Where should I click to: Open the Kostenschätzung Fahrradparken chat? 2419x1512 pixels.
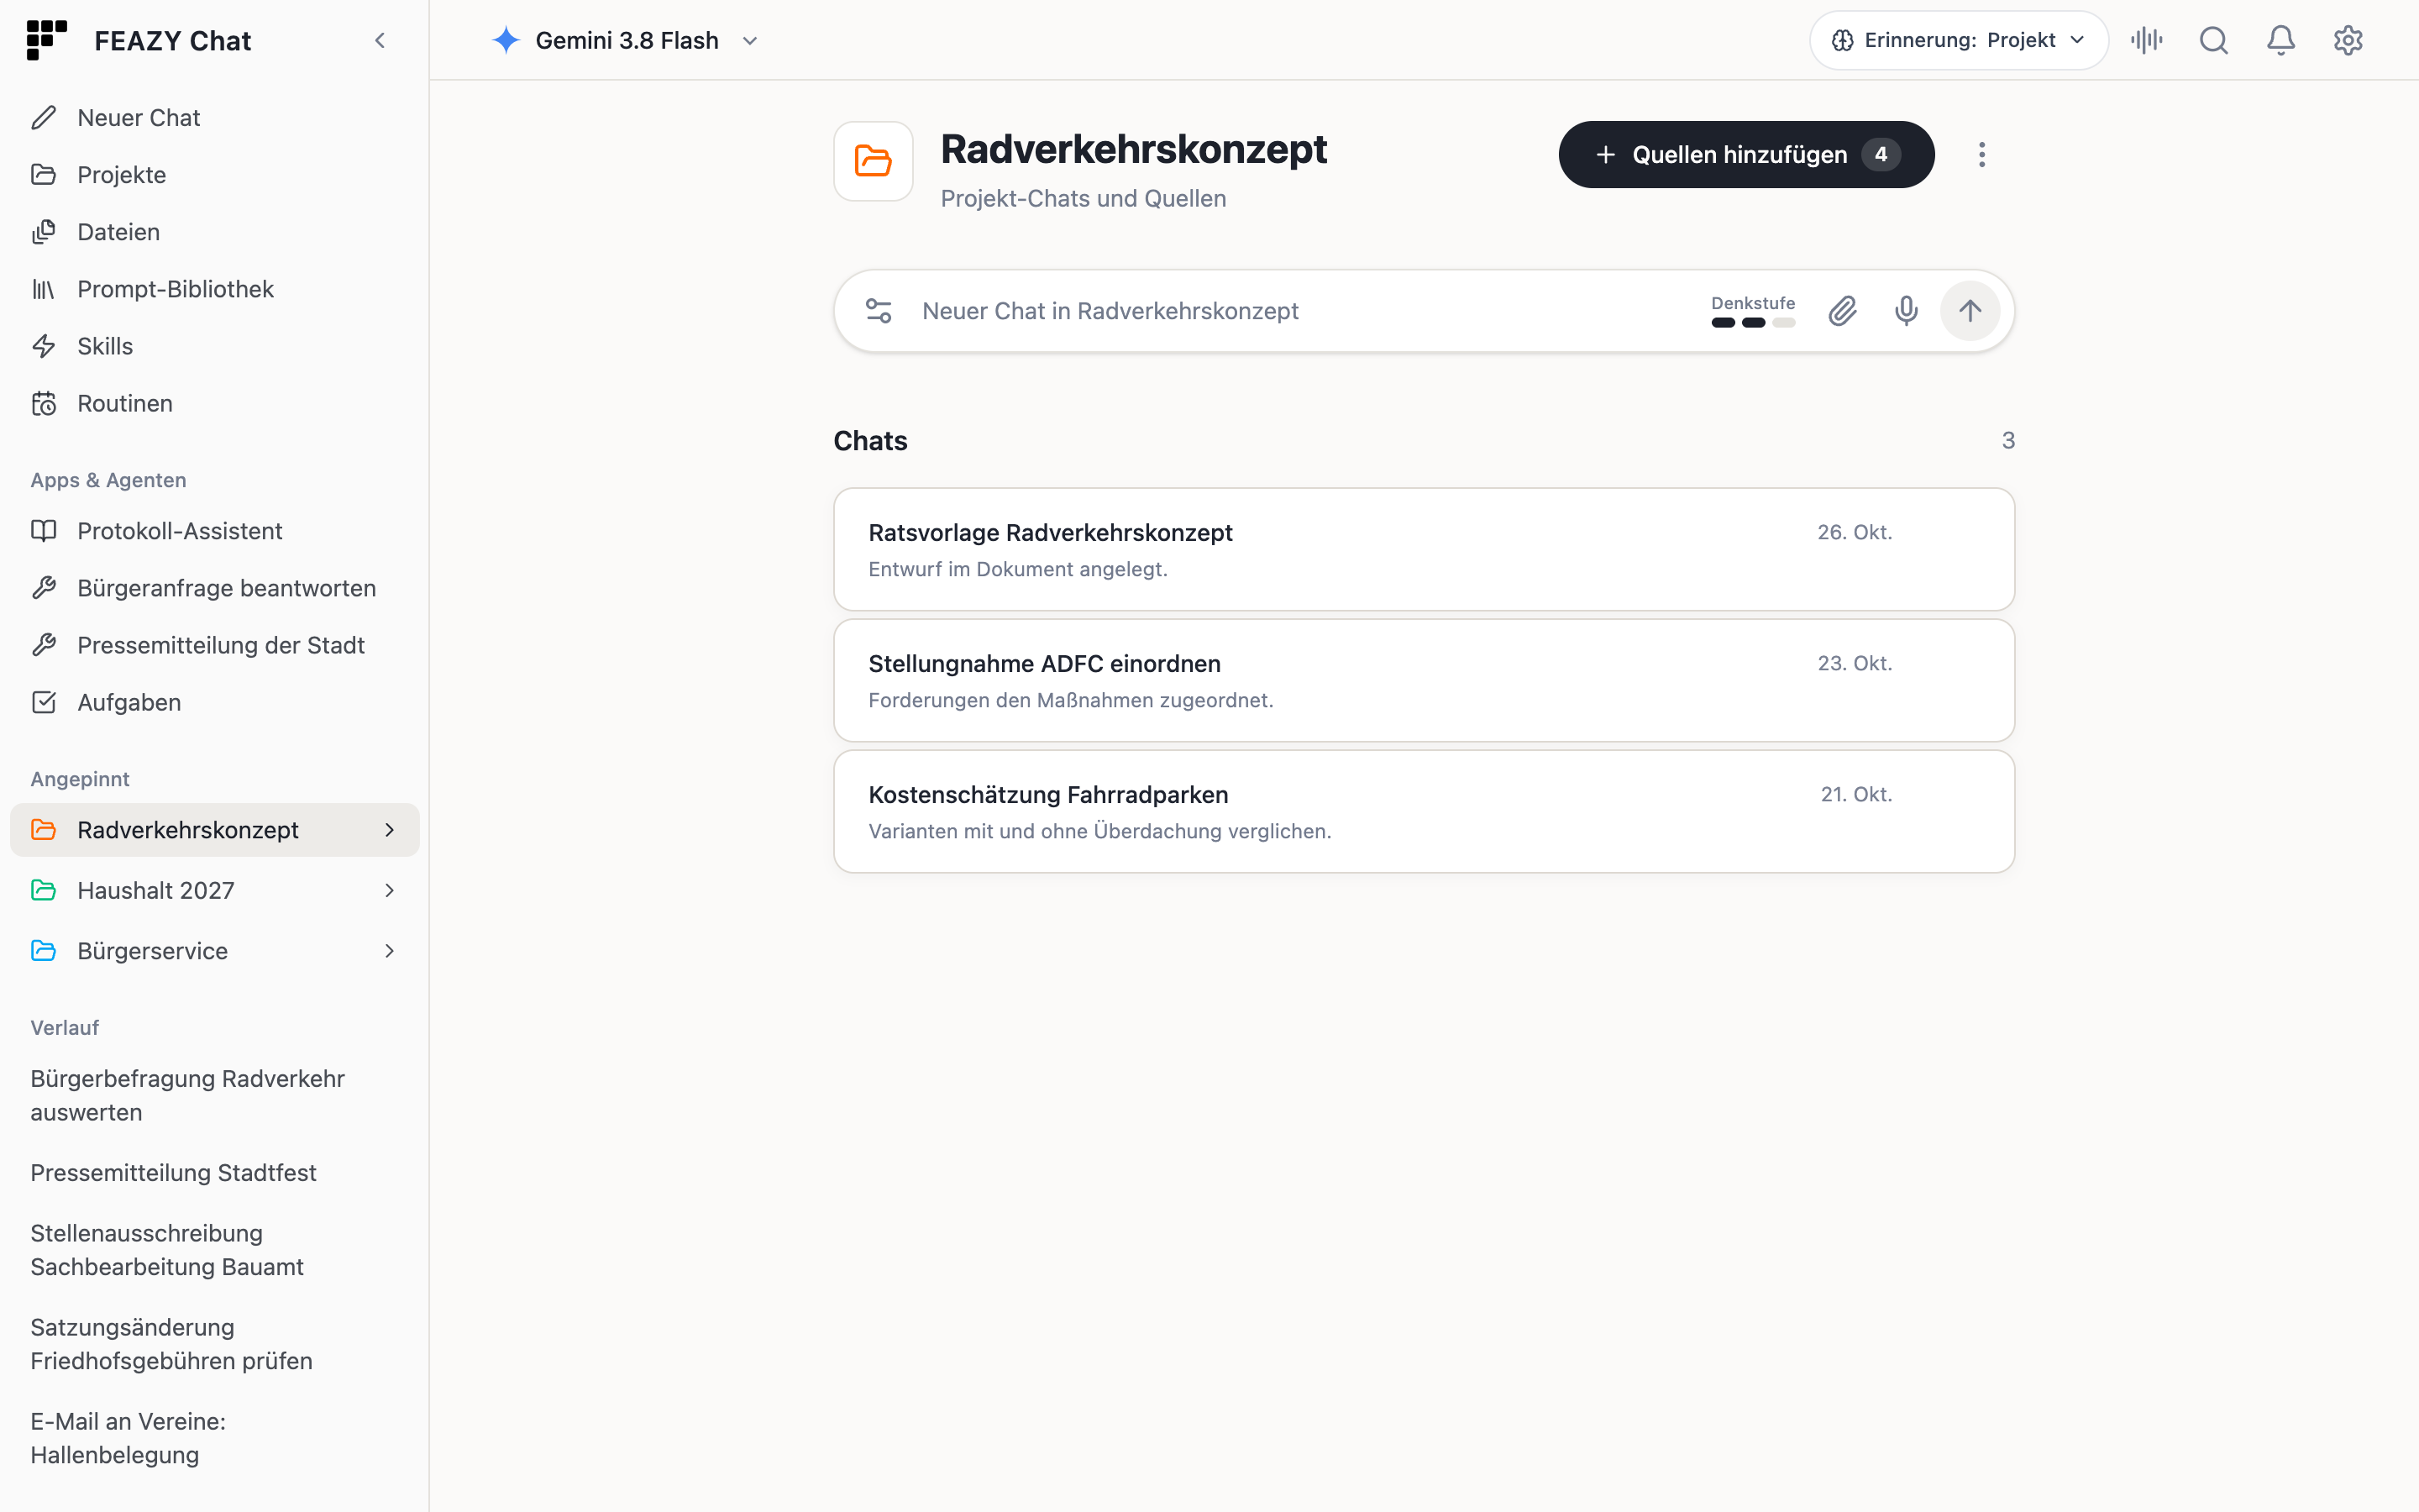point(1424,812)
